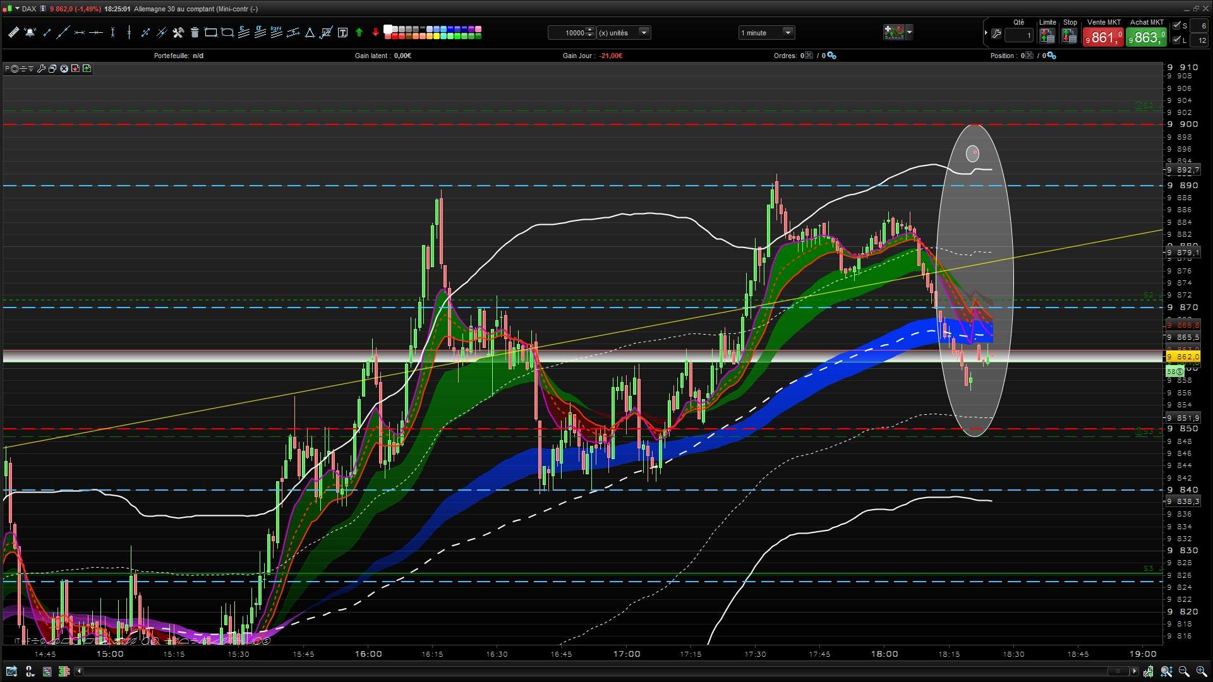Expand the indicator template dropdown arrow
Image resolution: width=1213 pixels, height=682 pixels.
click(x=909, y=32)
